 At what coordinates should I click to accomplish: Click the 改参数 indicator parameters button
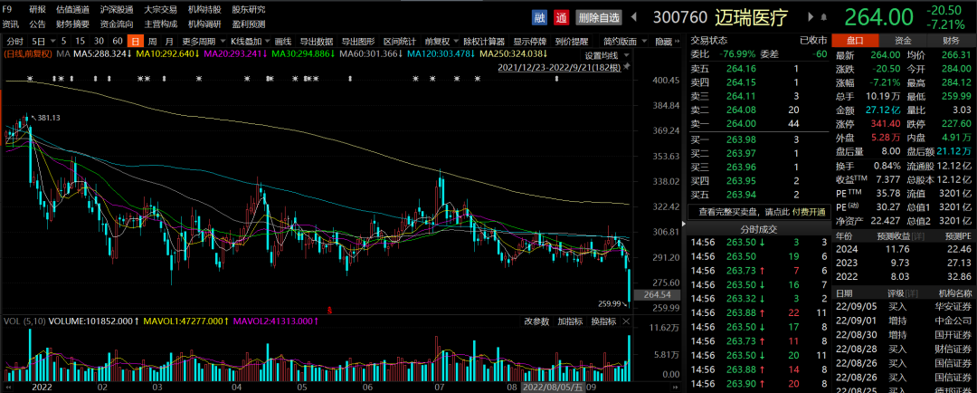[x=536, y=321]
